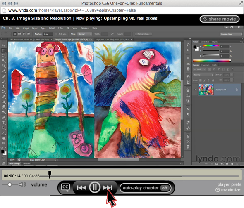
Task: Select the Horizontal Type tool
Action: (4, 123)
